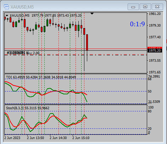Click the 80 level label in Stochastic scale

(150, 111)
